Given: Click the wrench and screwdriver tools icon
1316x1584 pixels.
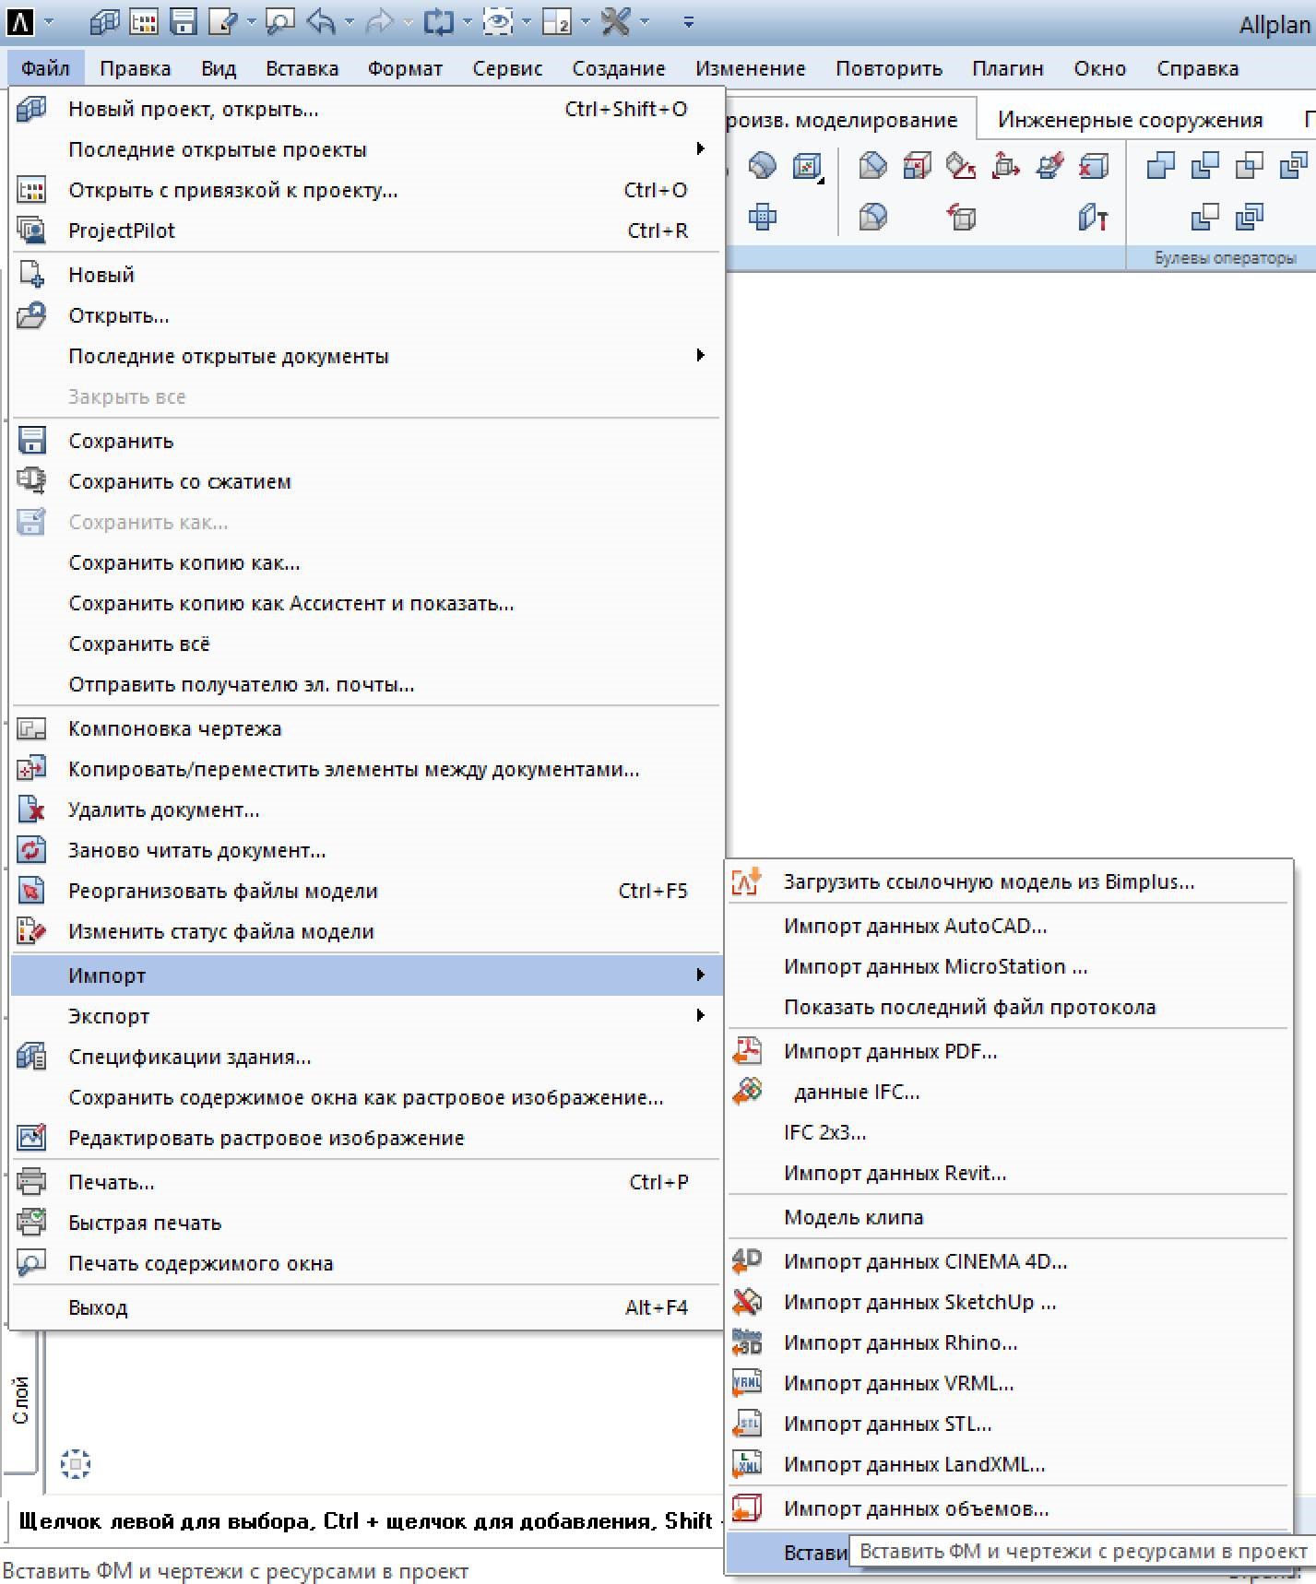Looking at the screenshot, I should tap(615, 21).
